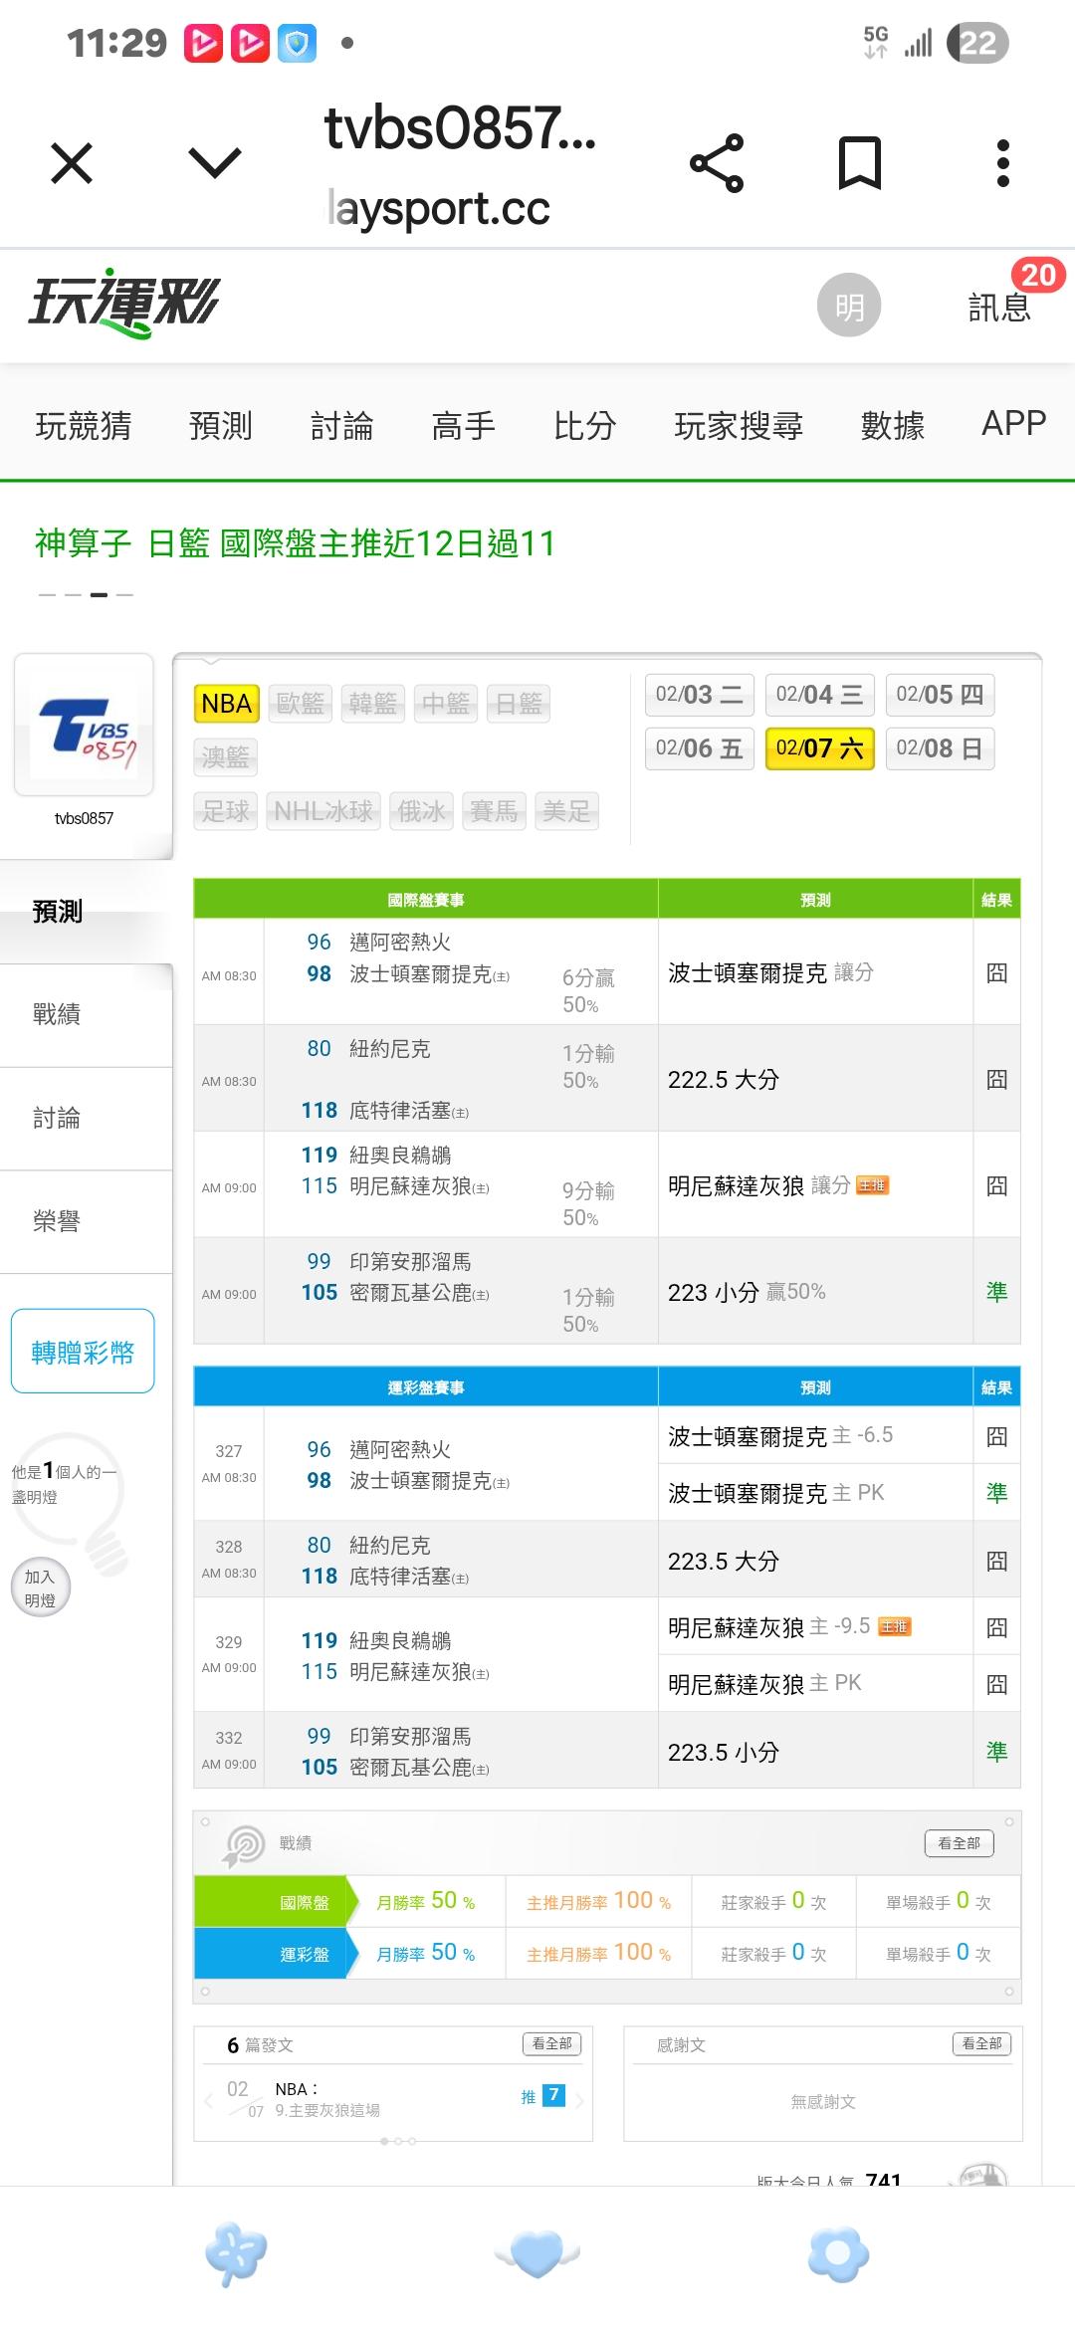Screen dimensions: 1075x2329
Task: Select 高手 in the top nav
Action: (x=464, y=426)
